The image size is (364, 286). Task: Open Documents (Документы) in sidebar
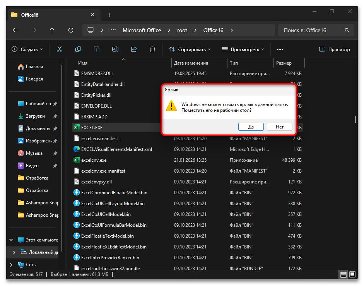click(x=35, y=128)
